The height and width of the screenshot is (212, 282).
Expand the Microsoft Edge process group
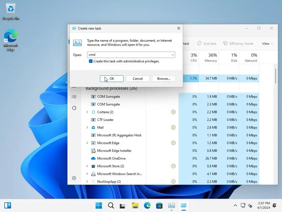(x=87, y=143)
